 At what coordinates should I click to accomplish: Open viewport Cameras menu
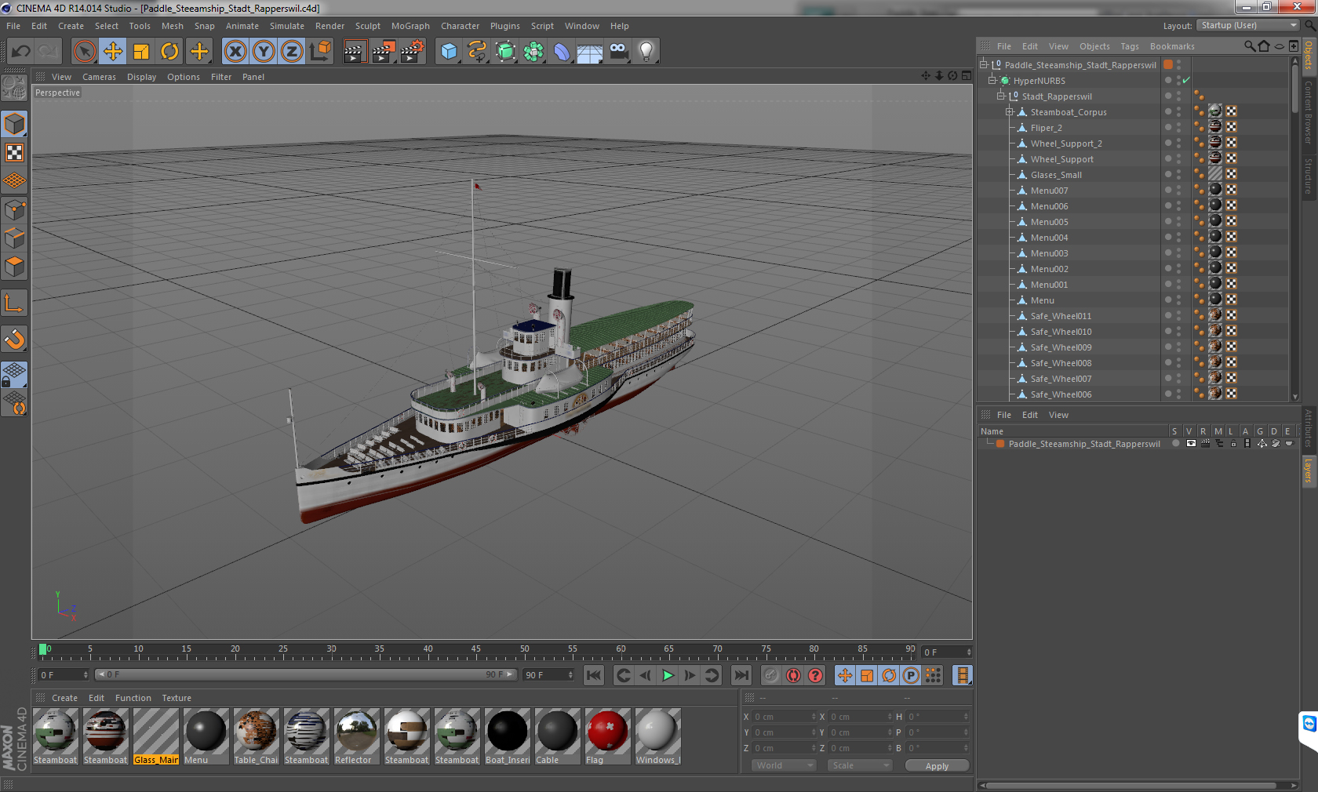pos(99,77)
